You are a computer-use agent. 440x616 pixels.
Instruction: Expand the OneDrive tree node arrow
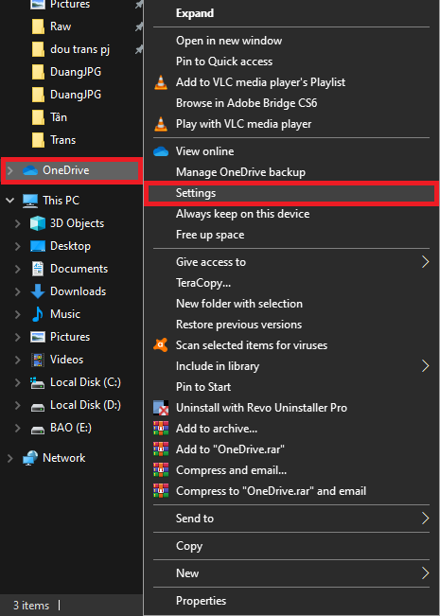click(10, 170)
